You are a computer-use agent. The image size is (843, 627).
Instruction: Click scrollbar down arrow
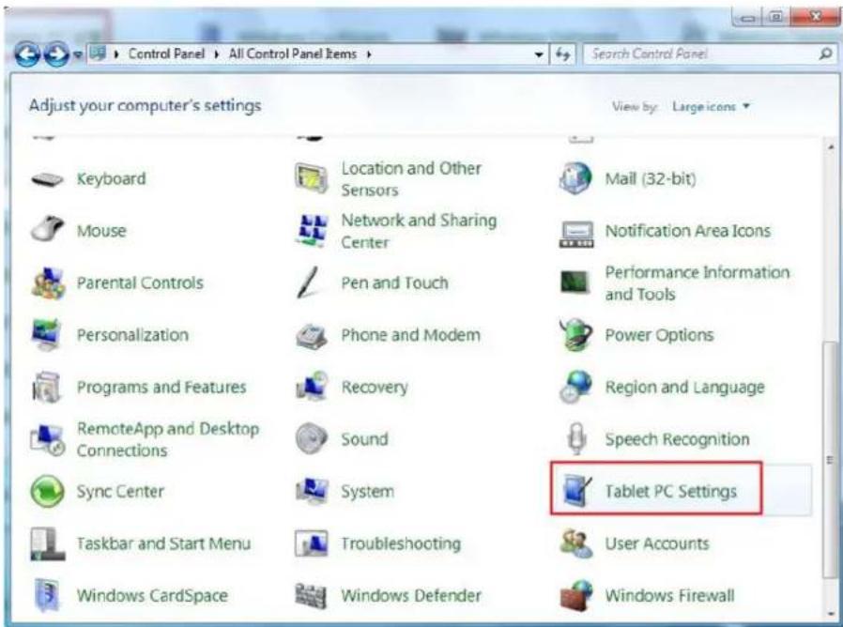(831, 613)
